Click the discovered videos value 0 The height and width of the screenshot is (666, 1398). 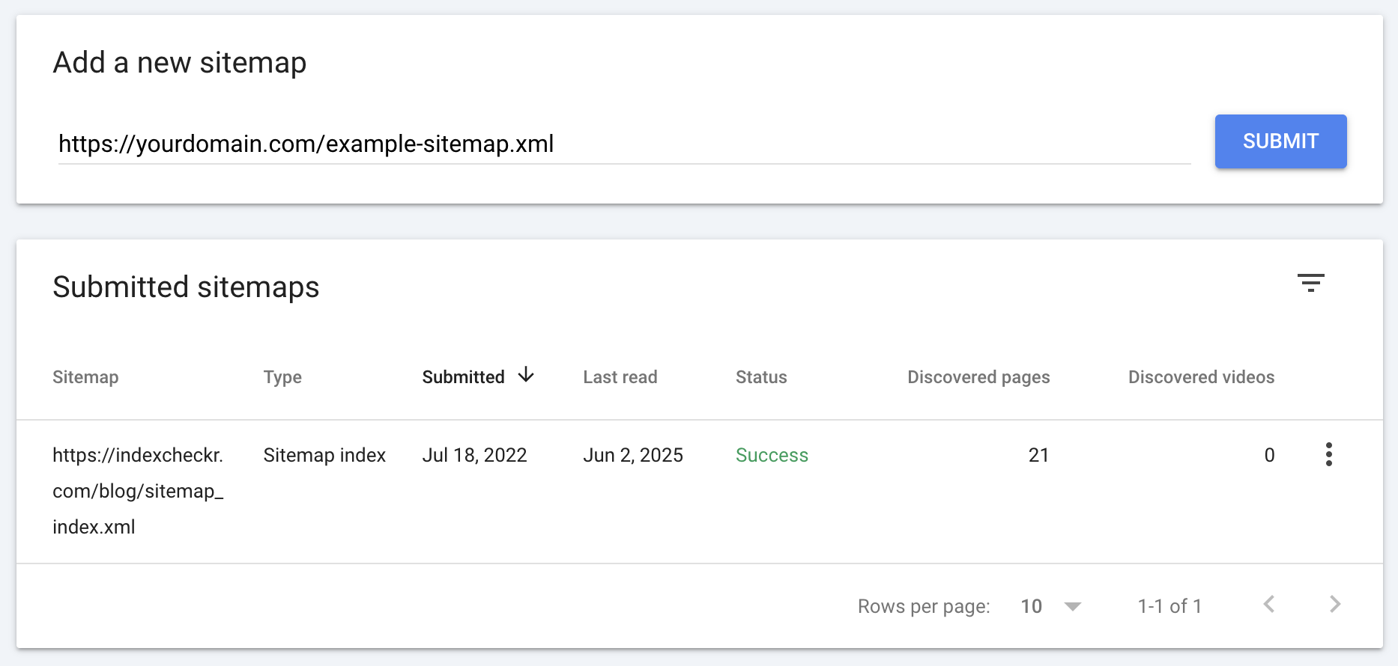[1269, 455]
